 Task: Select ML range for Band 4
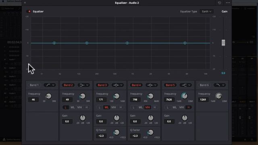141,108
